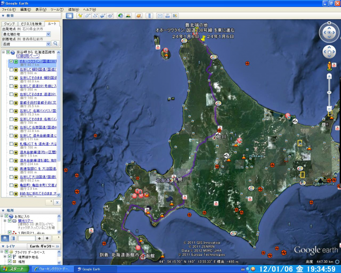Open the 到着地点 dropdown arrow
341x273 pixels.
click(x=49, y=44)
